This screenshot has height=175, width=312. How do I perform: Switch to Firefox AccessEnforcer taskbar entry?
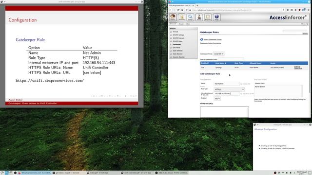[x=35, y=173]
